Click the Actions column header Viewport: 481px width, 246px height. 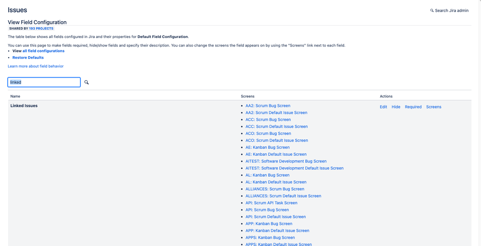coord(386,97)
